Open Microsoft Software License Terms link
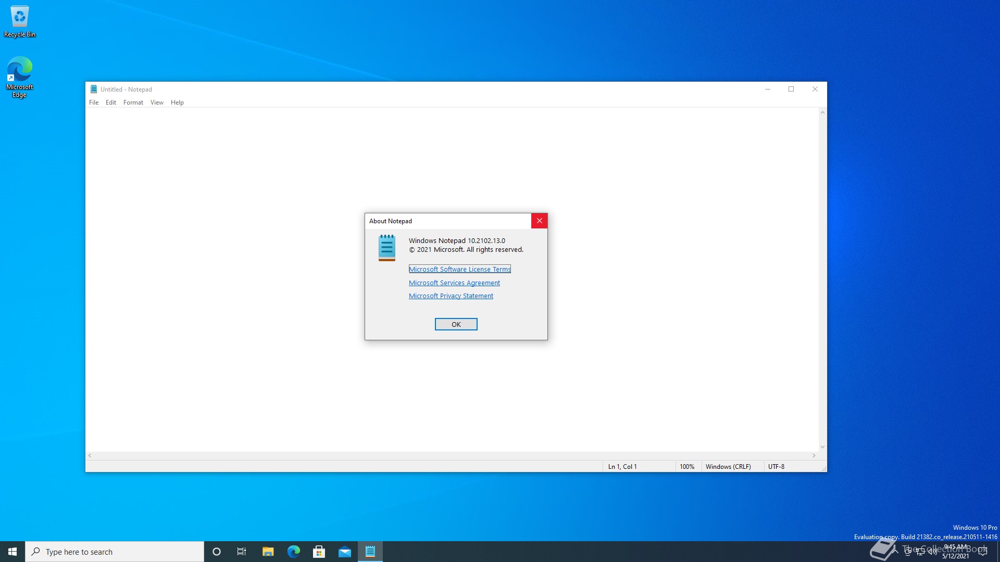 (x=460, y=269)
